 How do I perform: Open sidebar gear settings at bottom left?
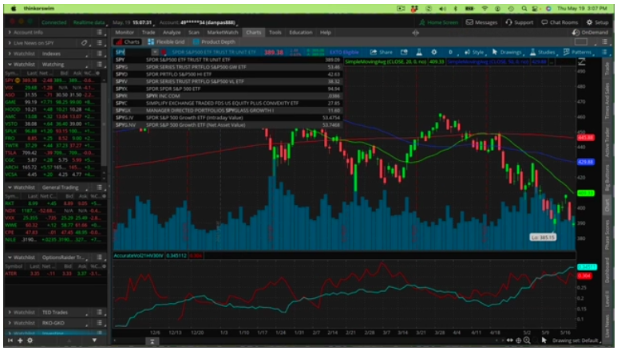pyautogui.click(x=30, y=340)
